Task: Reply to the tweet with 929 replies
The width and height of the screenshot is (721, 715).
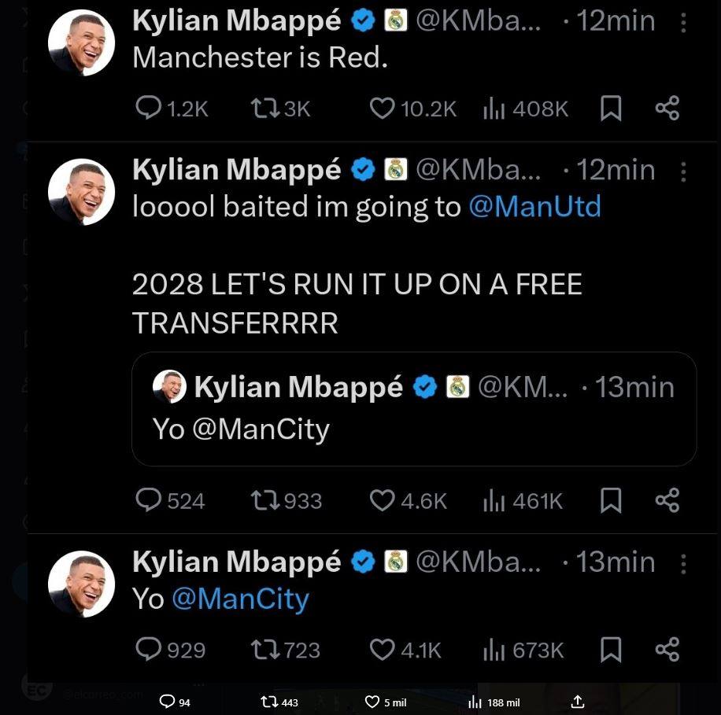Action: (148, 650)
